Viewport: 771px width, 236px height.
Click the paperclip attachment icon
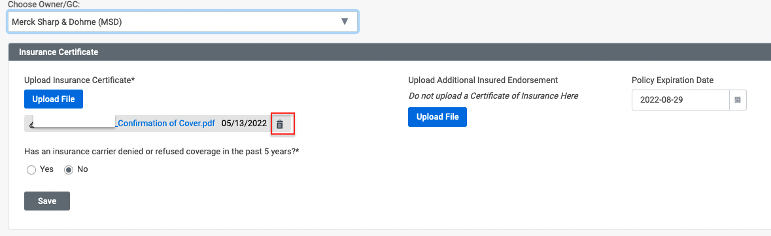pyautogui.click(x=31, y=126)
